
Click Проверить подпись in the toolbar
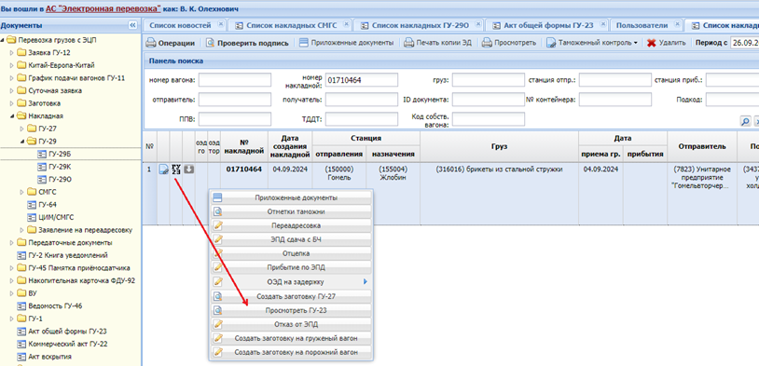(247, 43)
